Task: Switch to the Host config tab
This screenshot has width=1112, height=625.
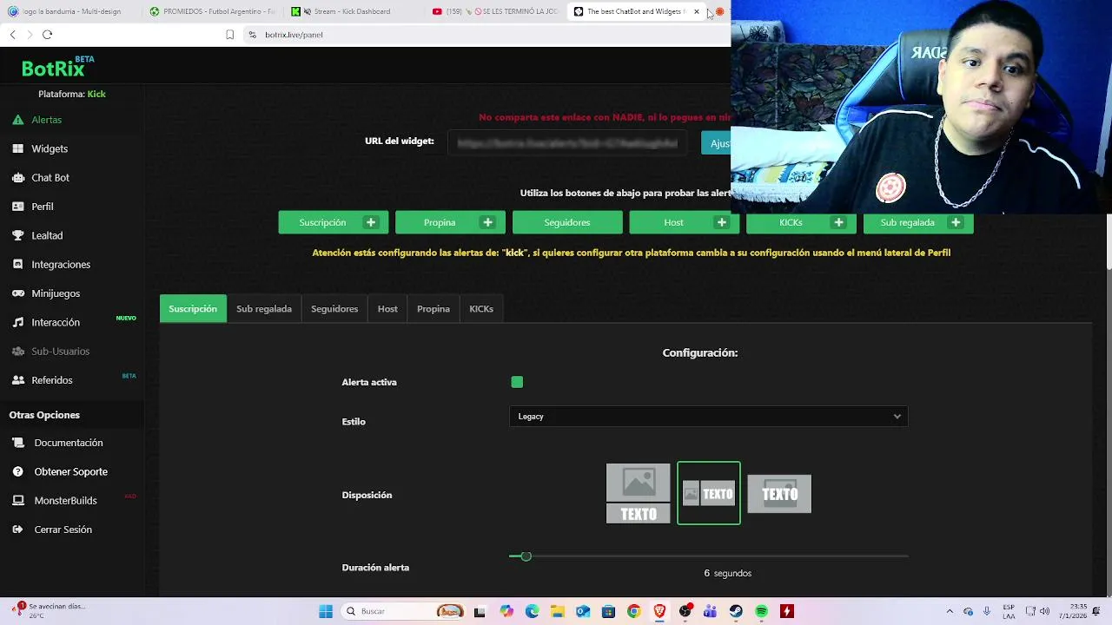Action: (387, 309)
